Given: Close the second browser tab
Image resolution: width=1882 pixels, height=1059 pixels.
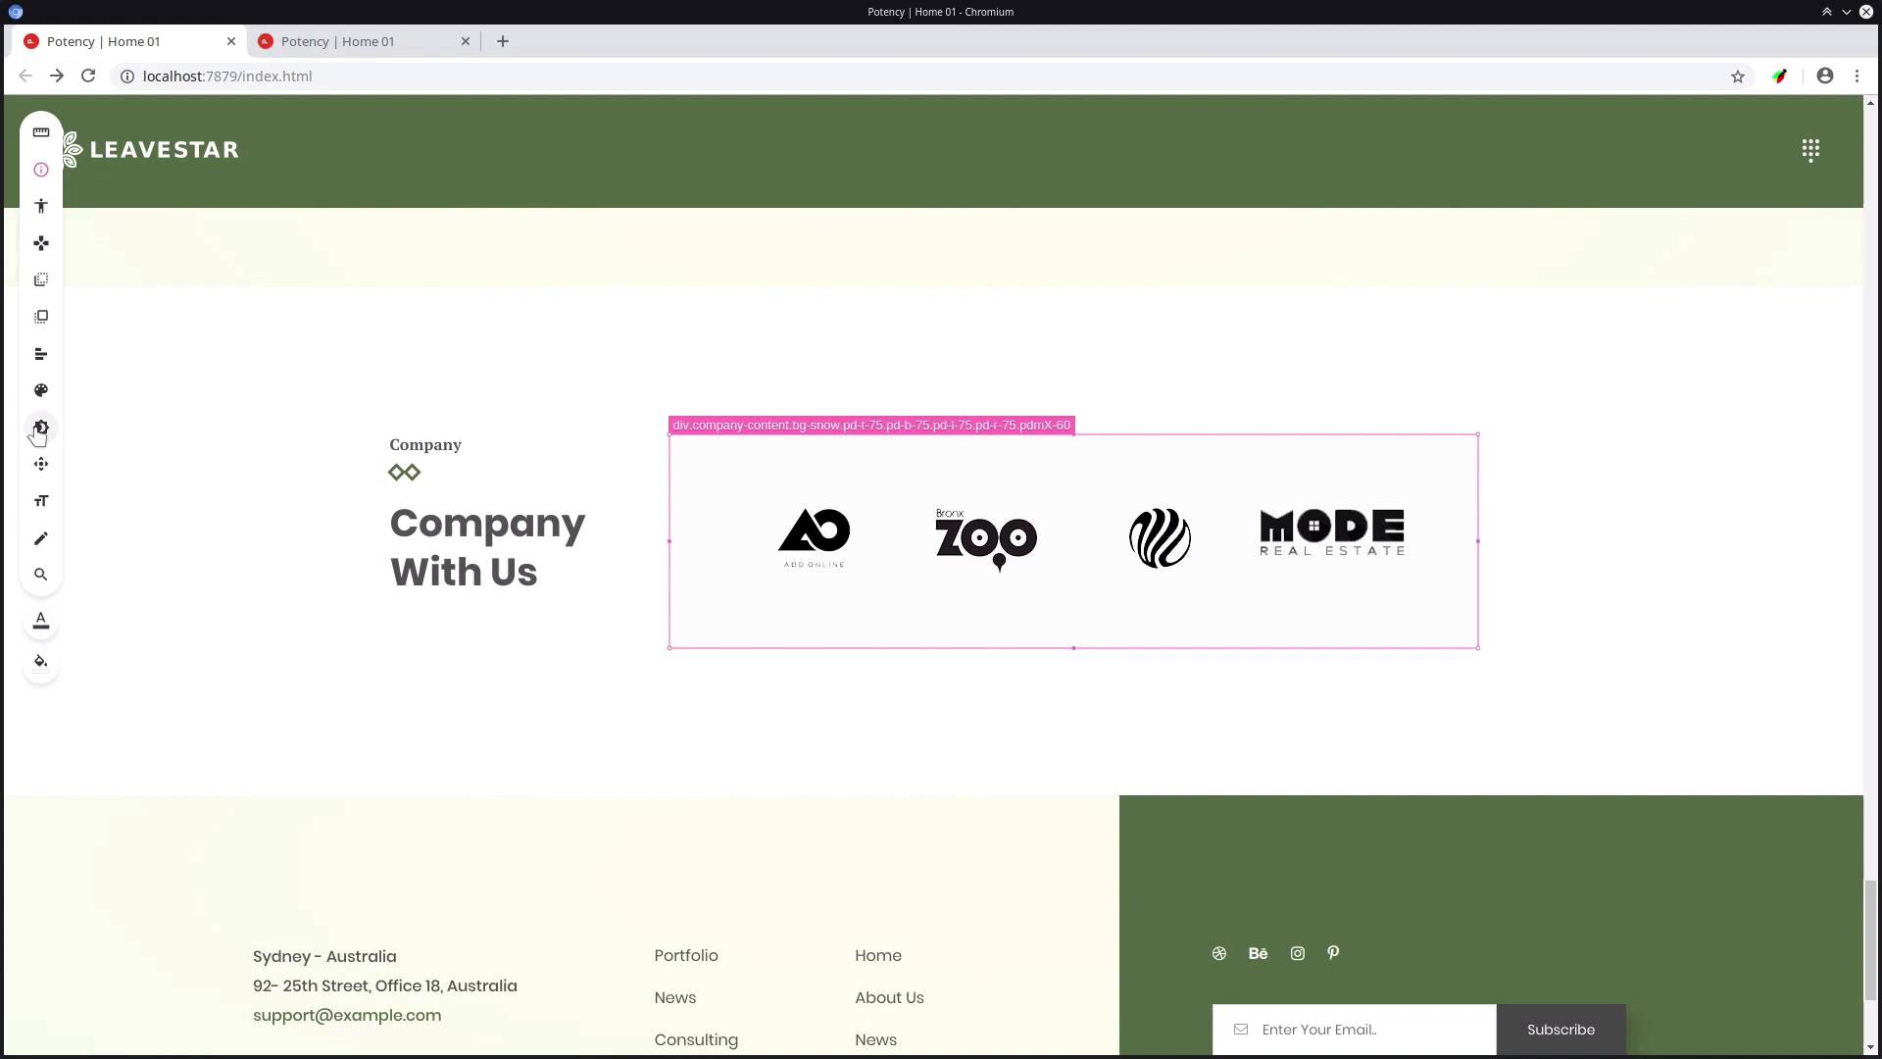Looking at the screenshot, I should 466,41.
